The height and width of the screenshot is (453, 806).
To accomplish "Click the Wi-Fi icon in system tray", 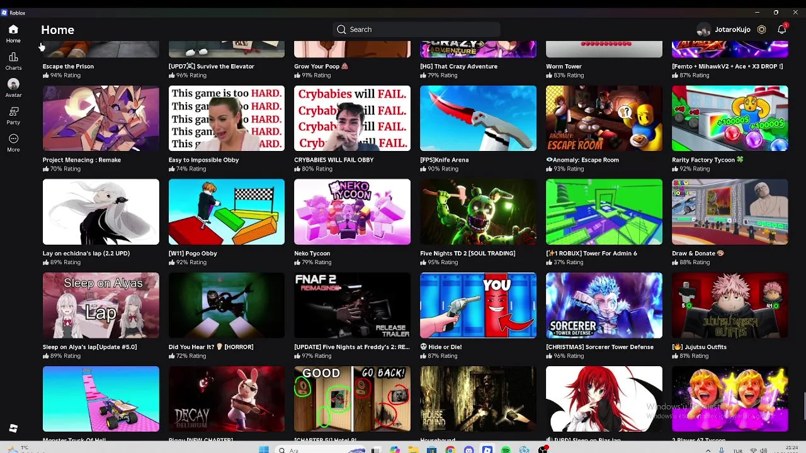I will [x=754, y=450].
